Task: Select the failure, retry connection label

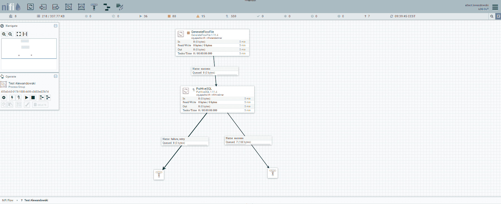Action: [x=185, y=141]
